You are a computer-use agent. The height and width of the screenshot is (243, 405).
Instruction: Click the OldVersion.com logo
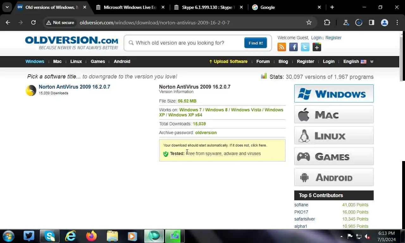(x=72, y=43)
